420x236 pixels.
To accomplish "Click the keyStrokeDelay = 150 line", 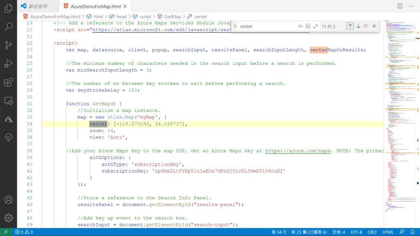I will coord(103,90).
